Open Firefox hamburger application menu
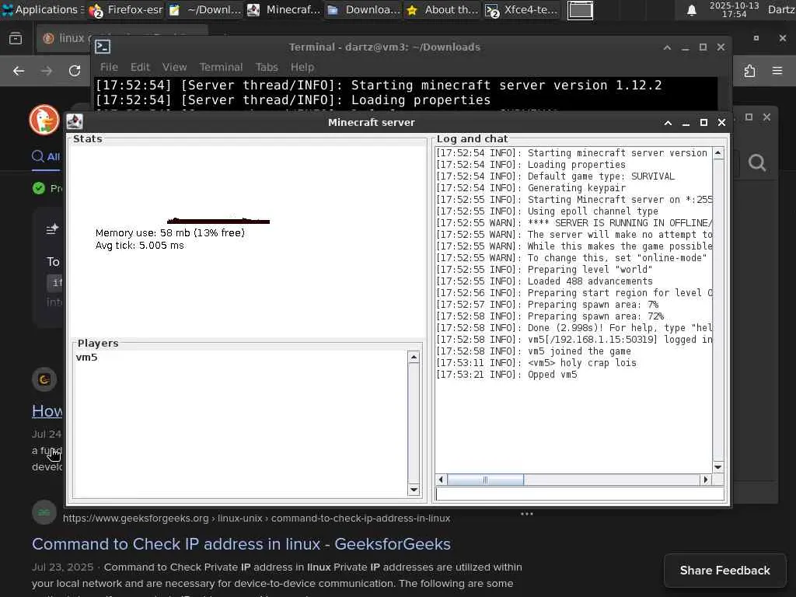 [777, 71]
